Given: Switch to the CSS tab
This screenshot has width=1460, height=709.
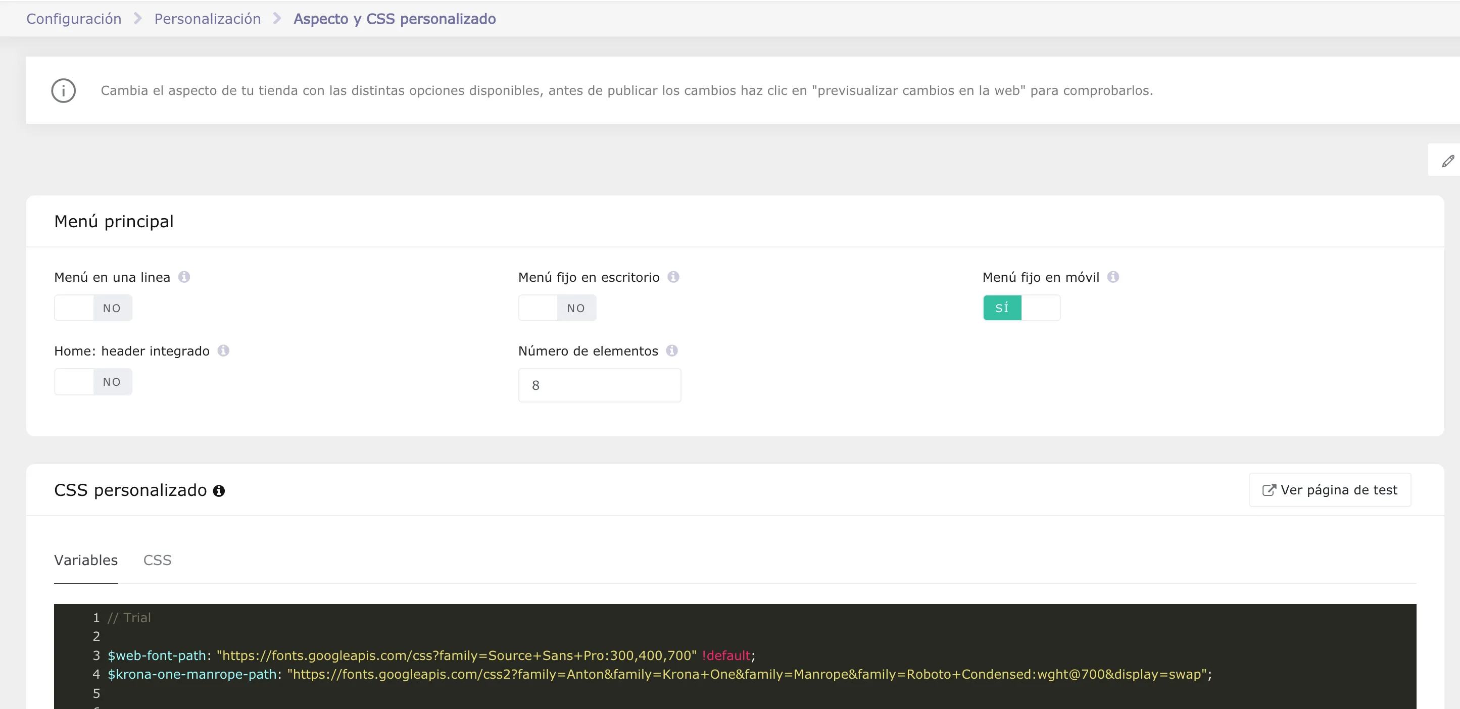Looking at the screenshot, I should click(157, 560).
